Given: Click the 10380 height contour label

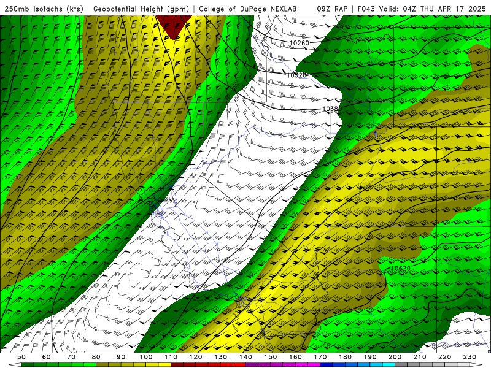Looking at the screenshot, I should coord(332,109).
